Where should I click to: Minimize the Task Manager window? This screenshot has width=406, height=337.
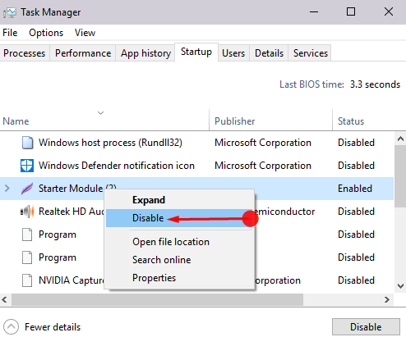[x=314, y=12]
